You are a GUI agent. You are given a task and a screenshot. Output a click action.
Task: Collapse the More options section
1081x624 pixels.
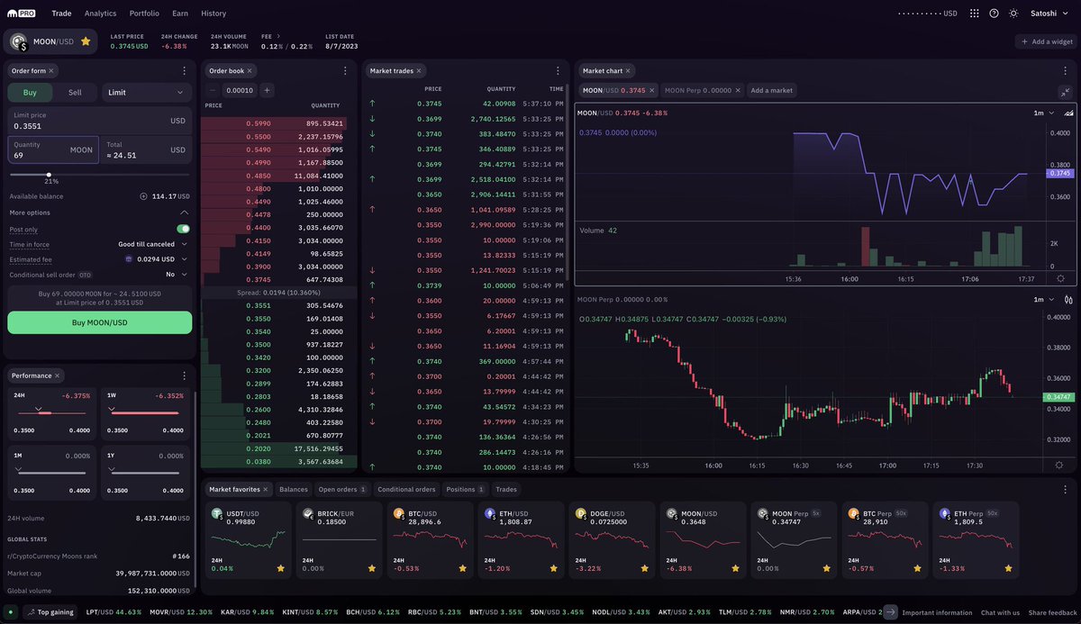[184, 213]
